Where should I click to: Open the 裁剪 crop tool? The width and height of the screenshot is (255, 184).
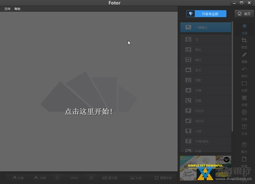pos(244,43)
